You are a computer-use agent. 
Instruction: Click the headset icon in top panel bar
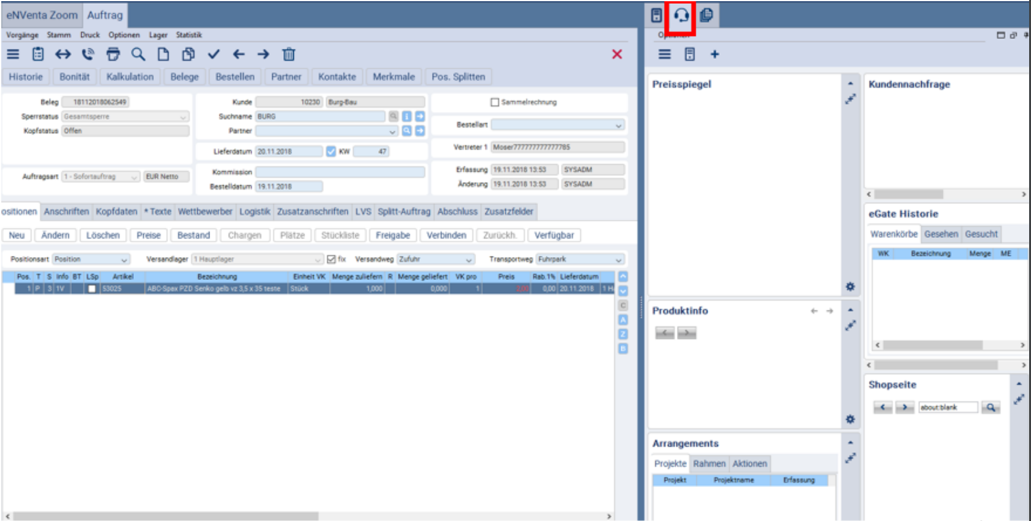click(681, 15)
